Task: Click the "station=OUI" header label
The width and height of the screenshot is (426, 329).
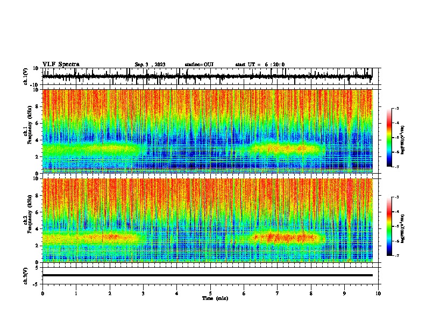Action: coord(199,65)
